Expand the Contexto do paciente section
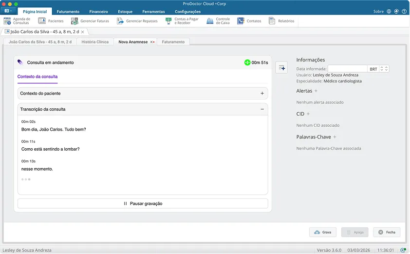410x254 pixels. (x=262, y=93)
